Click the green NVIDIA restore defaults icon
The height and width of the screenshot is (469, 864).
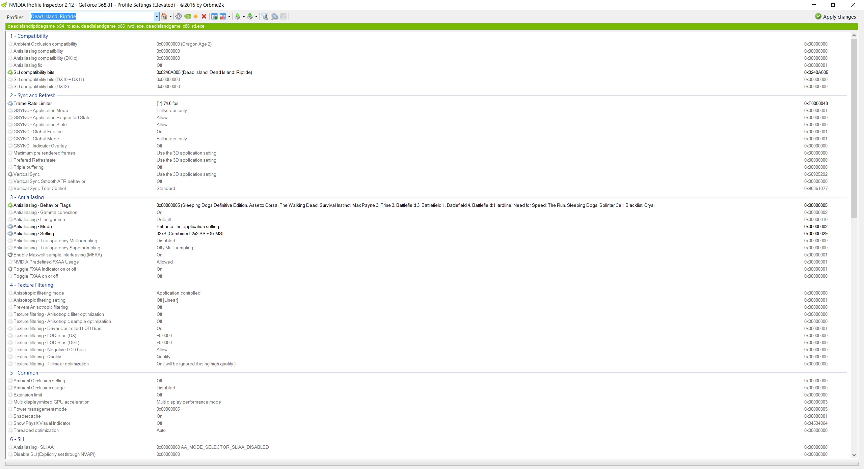pyautogui.click(x=187, y=17)
